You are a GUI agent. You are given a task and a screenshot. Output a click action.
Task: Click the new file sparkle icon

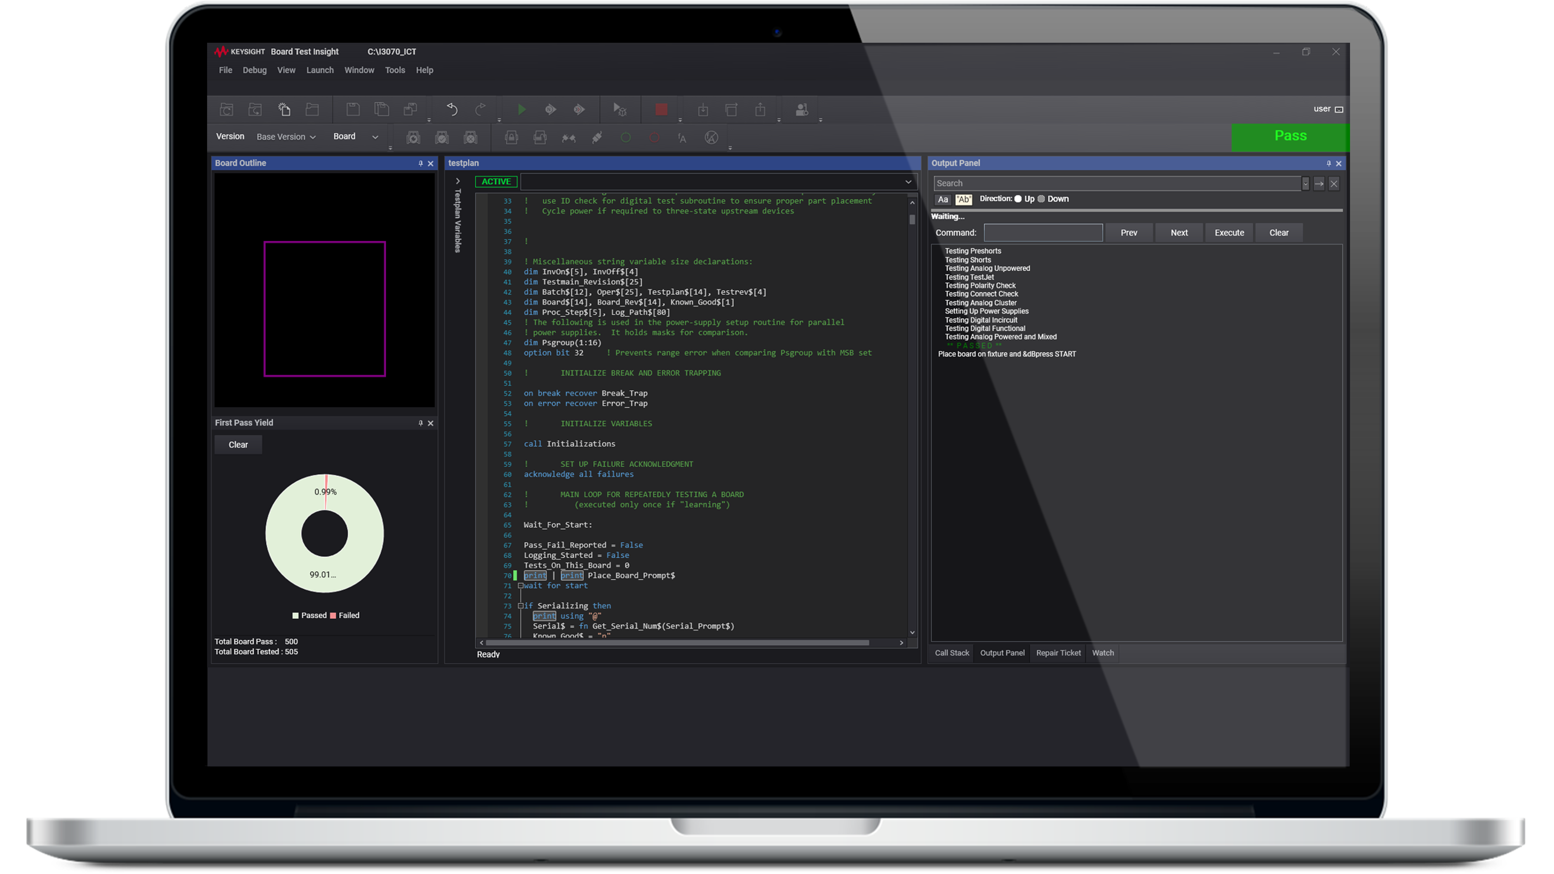284,109
